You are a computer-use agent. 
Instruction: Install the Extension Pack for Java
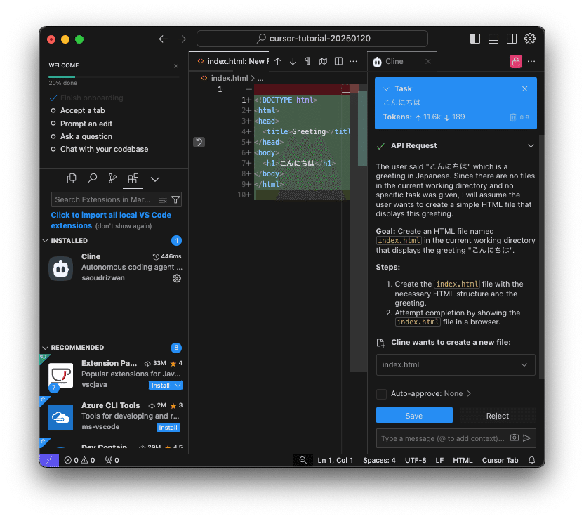(161, 386)
